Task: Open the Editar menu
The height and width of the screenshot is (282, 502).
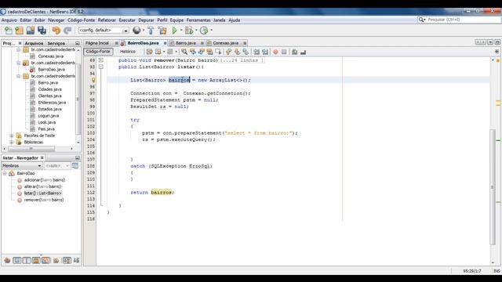Action: point(26,20)
